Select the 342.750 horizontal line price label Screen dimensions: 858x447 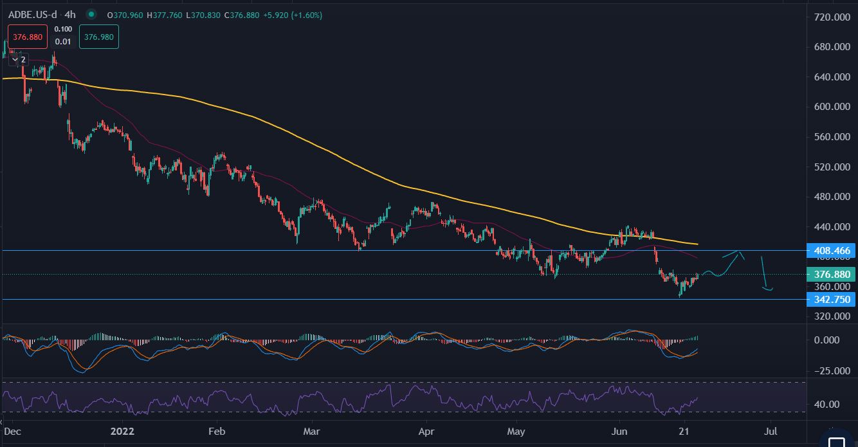pos(832,300)
